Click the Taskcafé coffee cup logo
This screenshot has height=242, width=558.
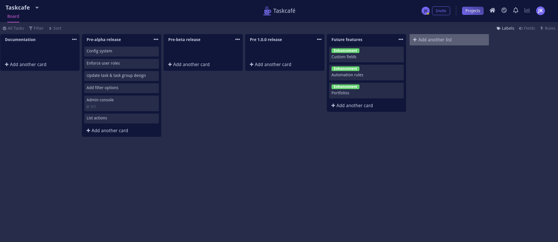(267, 11)
